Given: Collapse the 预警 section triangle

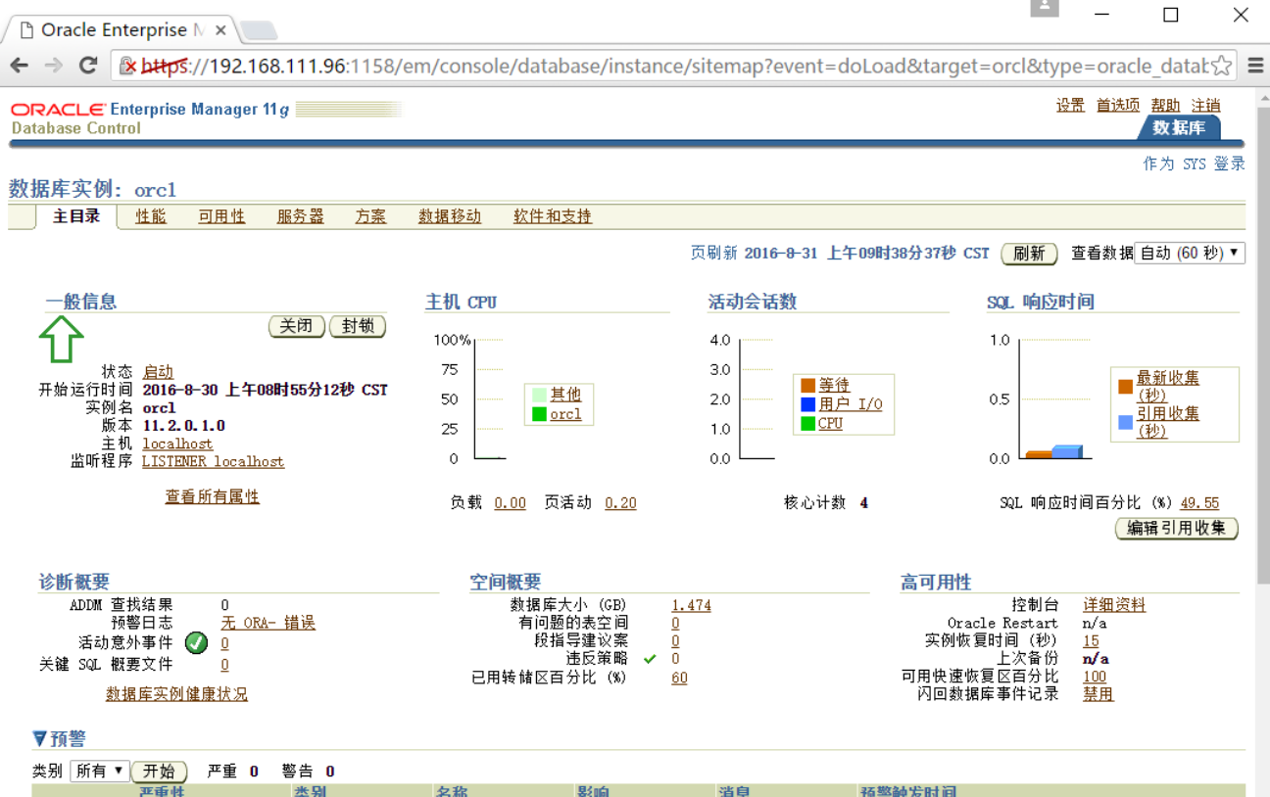Looking at the screenshot, I should point(39,738).
